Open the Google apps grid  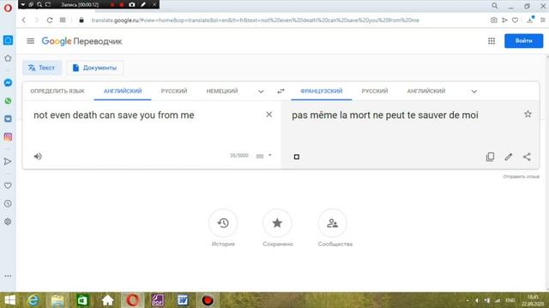pyautogui.click(x=492, y=41)
